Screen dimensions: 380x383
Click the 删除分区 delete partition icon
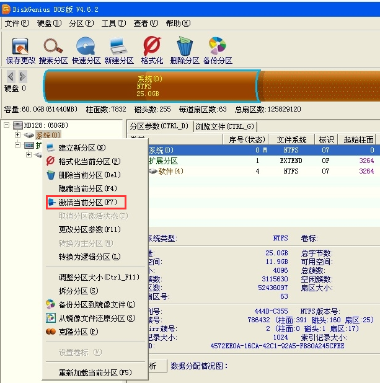pyautogui.click(x=184, y=50)
